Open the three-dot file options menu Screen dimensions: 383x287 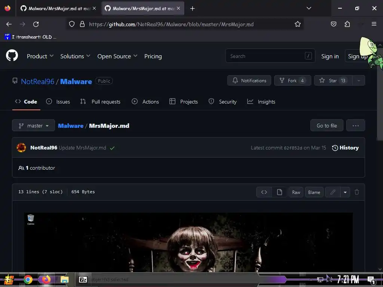355,126
